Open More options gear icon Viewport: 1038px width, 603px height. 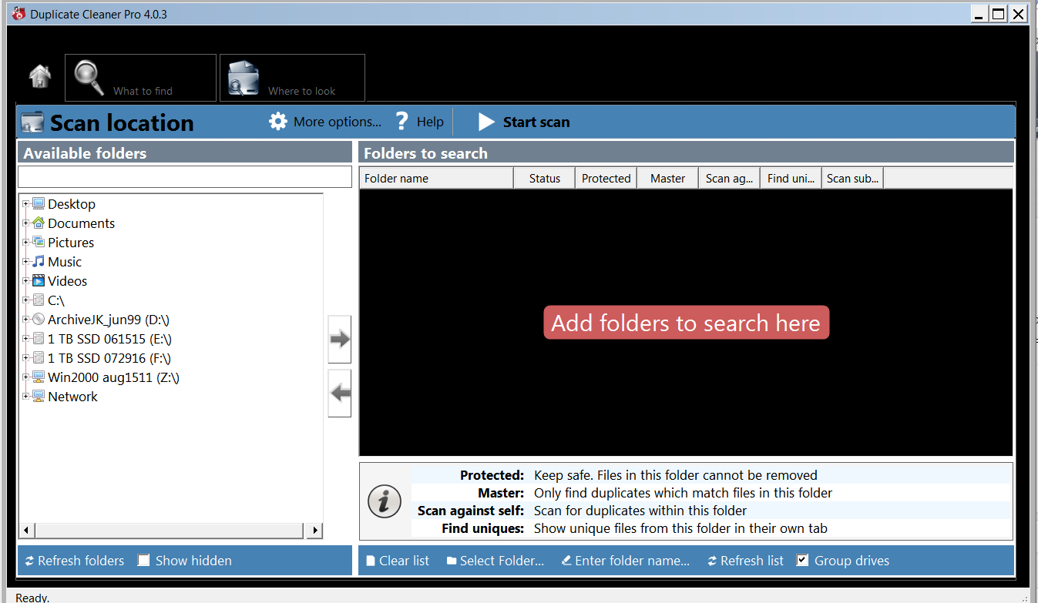(278, 122)
